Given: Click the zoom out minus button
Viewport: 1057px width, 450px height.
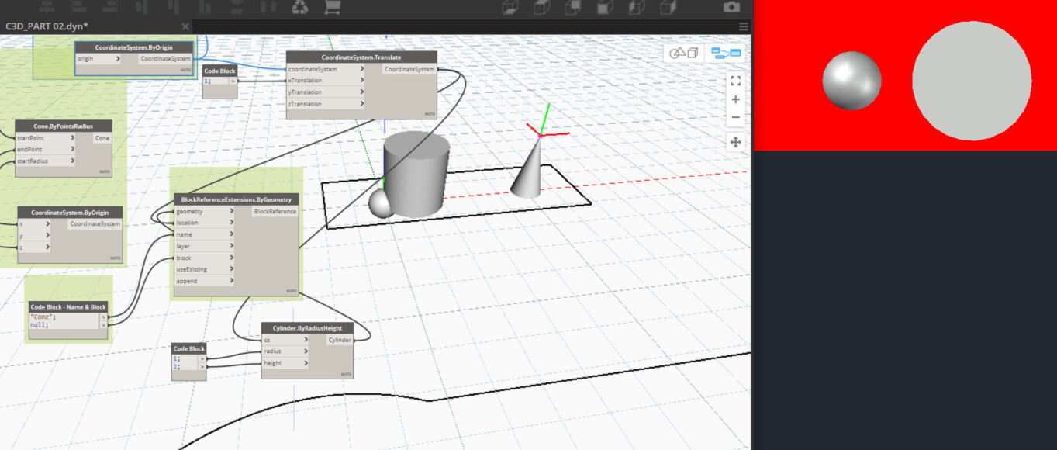Looking at the screenshot, I should [x=735, y=116].
